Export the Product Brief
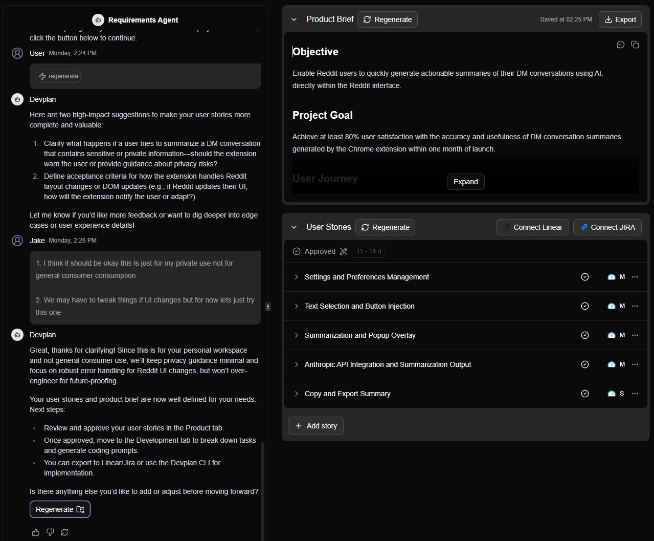This screenshot has height=541, width=654. (x=620, y=19)
